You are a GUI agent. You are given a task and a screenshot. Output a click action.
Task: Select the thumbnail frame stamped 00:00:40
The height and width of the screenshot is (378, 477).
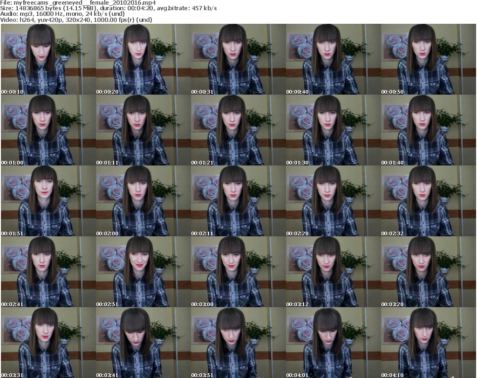click(x=333, y=59)
